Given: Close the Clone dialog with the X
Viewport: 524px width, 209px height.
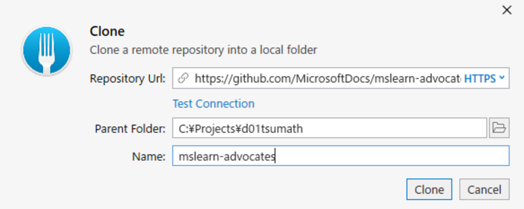Looking at the screenshot, I should (507, 10).
